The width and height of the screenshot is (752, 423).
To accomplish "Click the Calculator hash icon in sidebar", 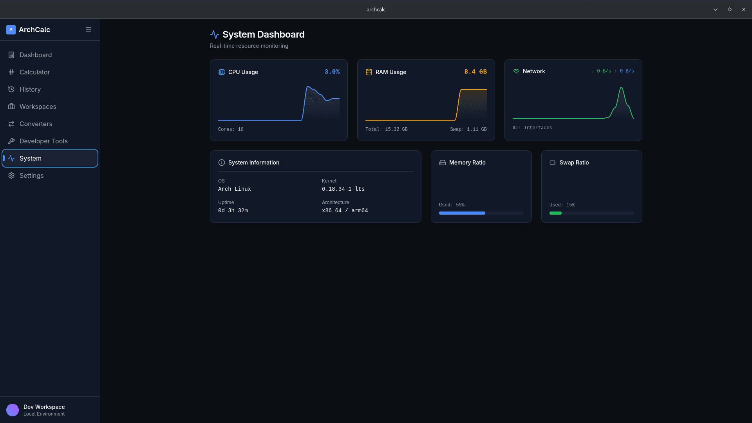I will click(x=11, y=72).
